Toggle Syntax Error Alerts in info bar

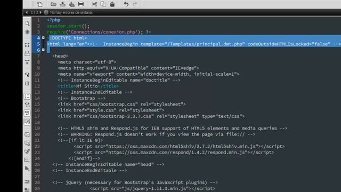[27, 122]
